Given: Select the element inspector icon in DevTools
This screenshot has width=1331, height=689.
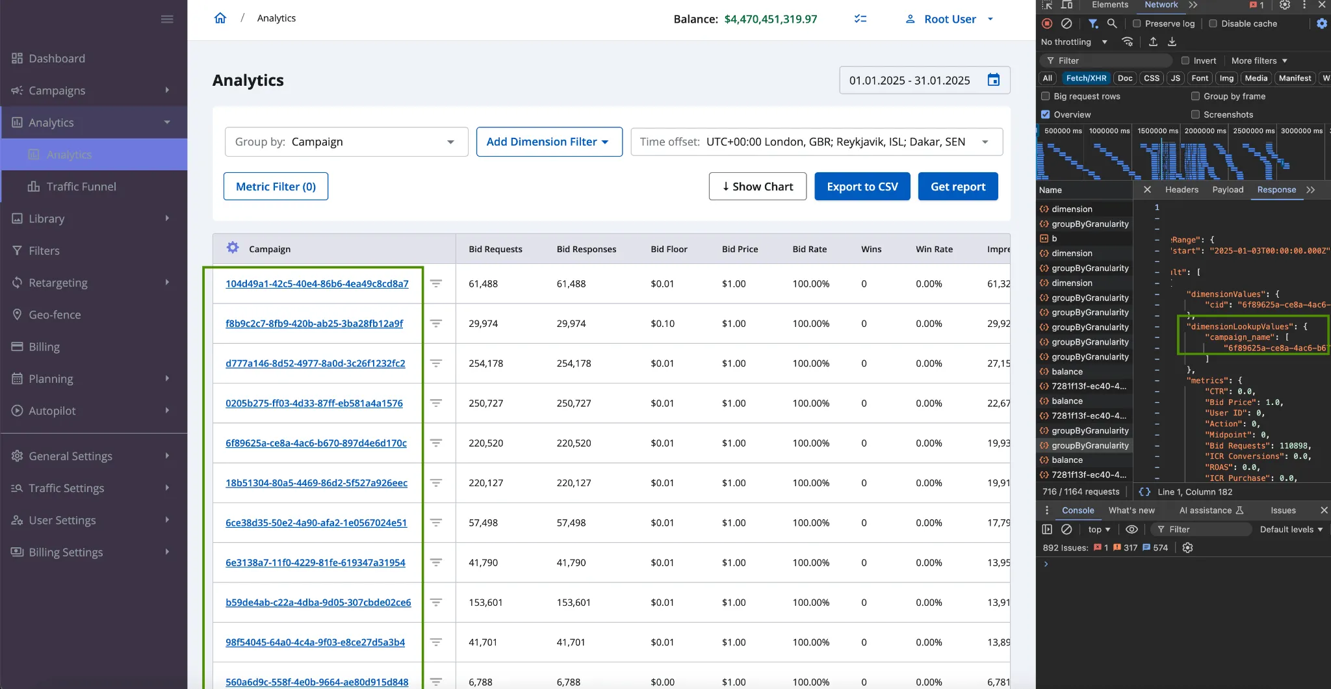Looking at the screenshot, I should 1047,5.
